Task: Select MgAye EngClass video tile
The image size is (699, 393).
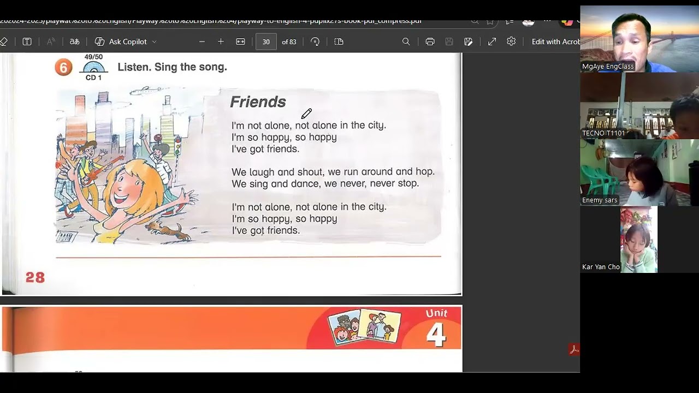Action: (639, 39)
